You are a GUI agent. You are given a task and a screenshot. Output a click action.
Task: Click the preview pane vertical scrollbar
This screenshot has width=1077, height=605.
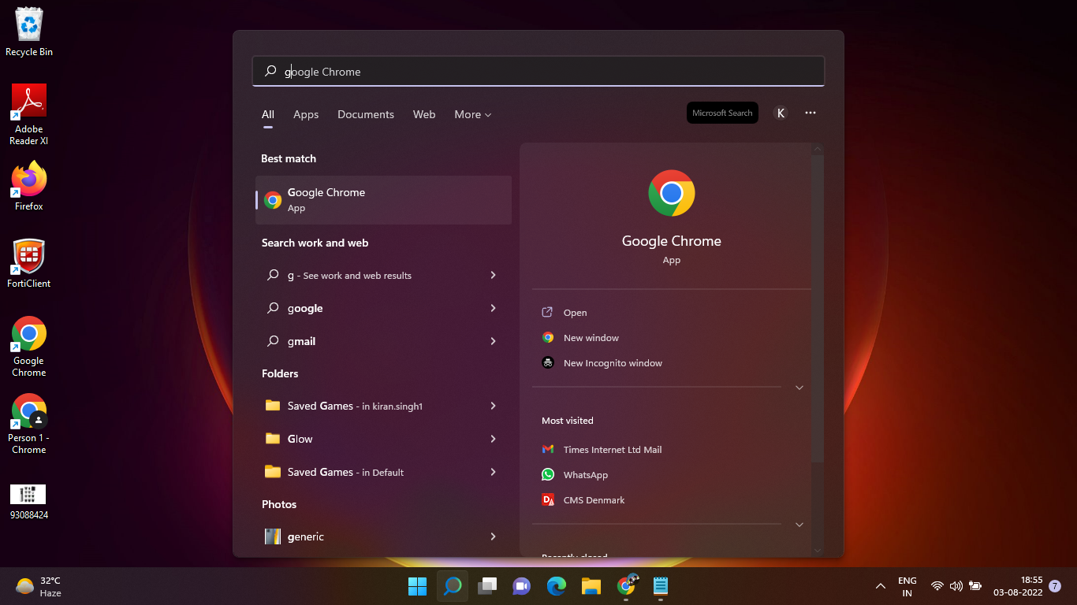[818, 307]
